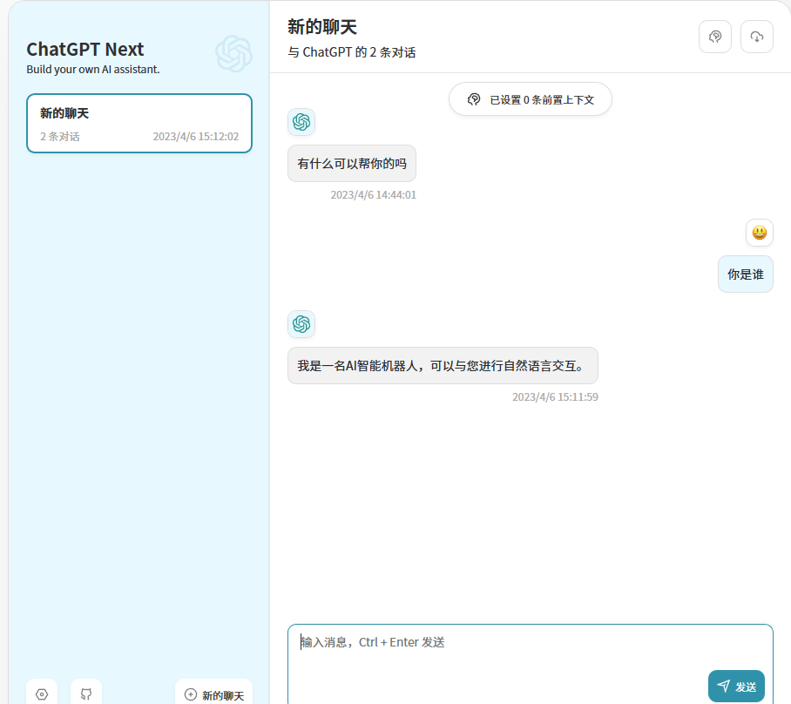Click the ChatGPT avatar above the AI robot reply
This screenshot has width=791, height=704.
(301, 324)
